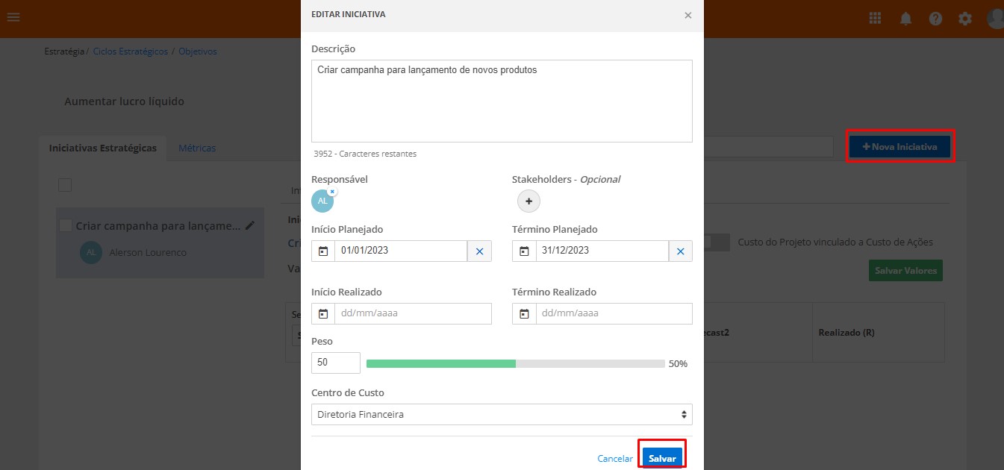The image size is (1004, 470).
Task: Click the Descrição text area
Action: pos(501,101)
